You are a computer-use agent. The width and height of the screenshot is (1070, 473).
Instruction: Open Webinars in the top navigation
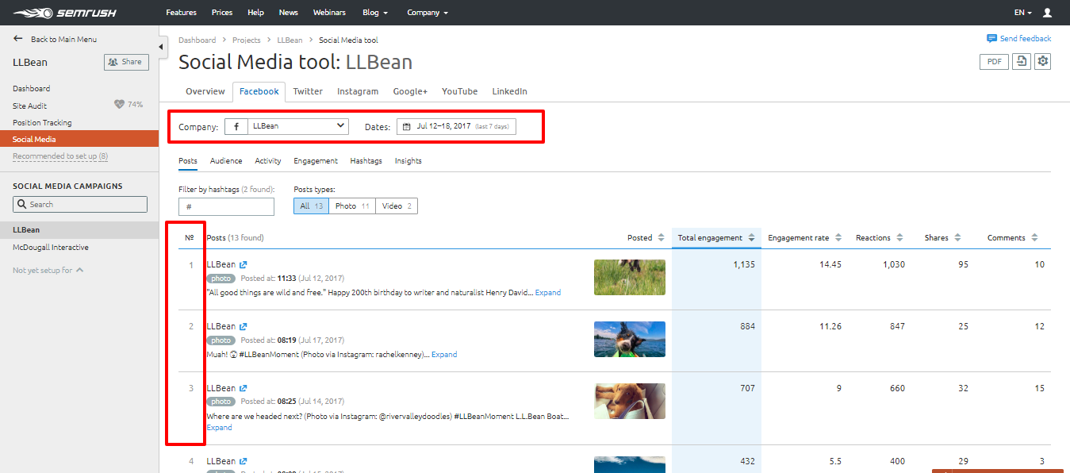tap(328, 13)
